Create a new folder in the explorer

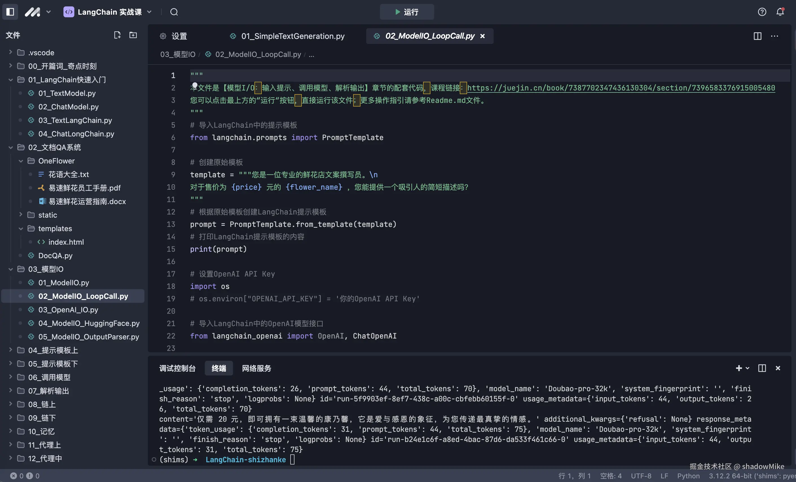(x=133, y=35)
